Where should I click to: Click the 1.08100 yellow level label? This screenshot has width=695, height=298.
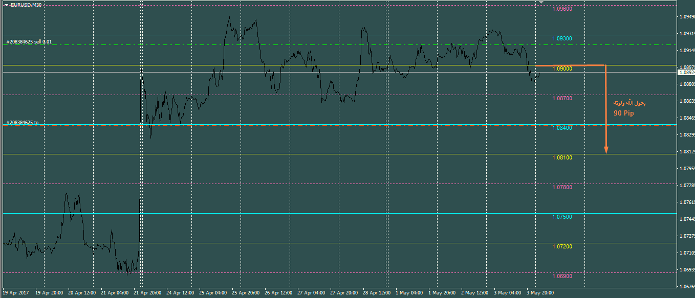(562, 157)
